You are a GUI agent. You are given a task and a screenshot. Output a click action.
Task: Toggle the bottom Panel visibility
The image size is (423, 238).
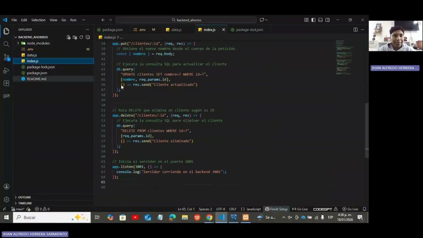(x=320, y=20)
